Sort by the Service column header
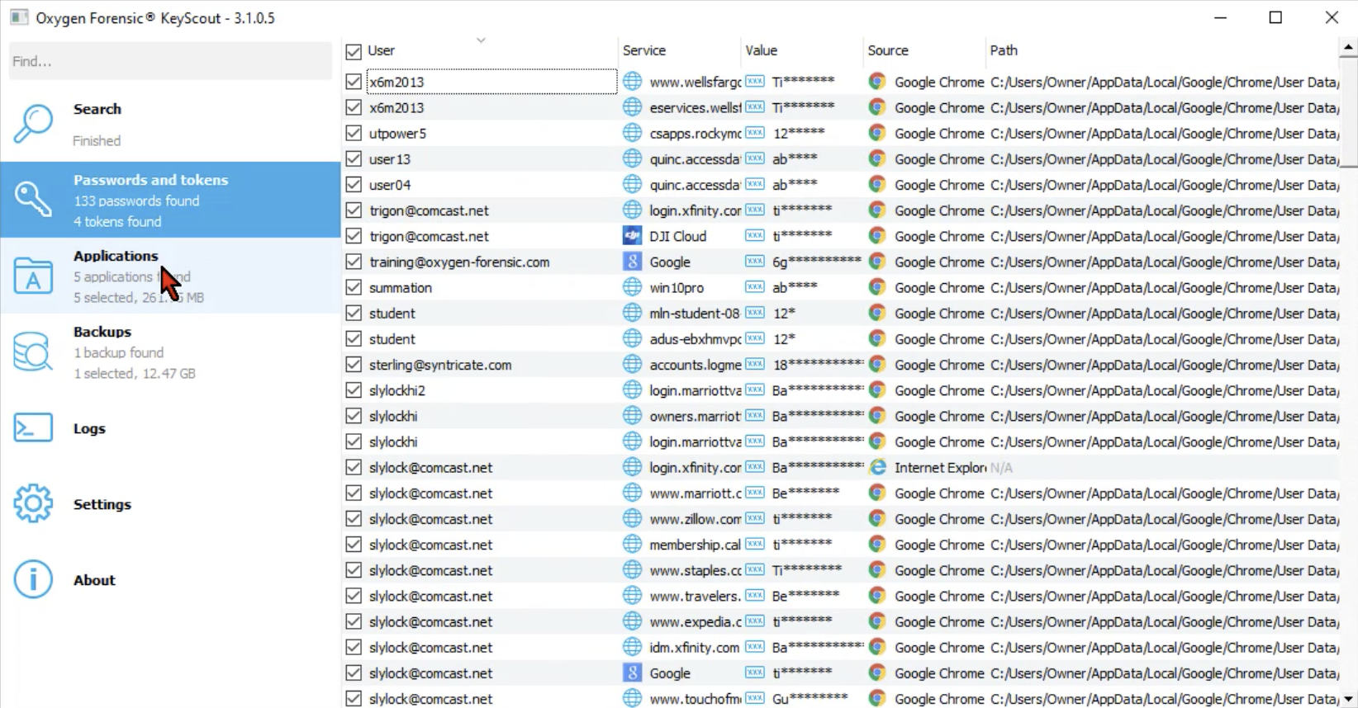 click(678, 50)
